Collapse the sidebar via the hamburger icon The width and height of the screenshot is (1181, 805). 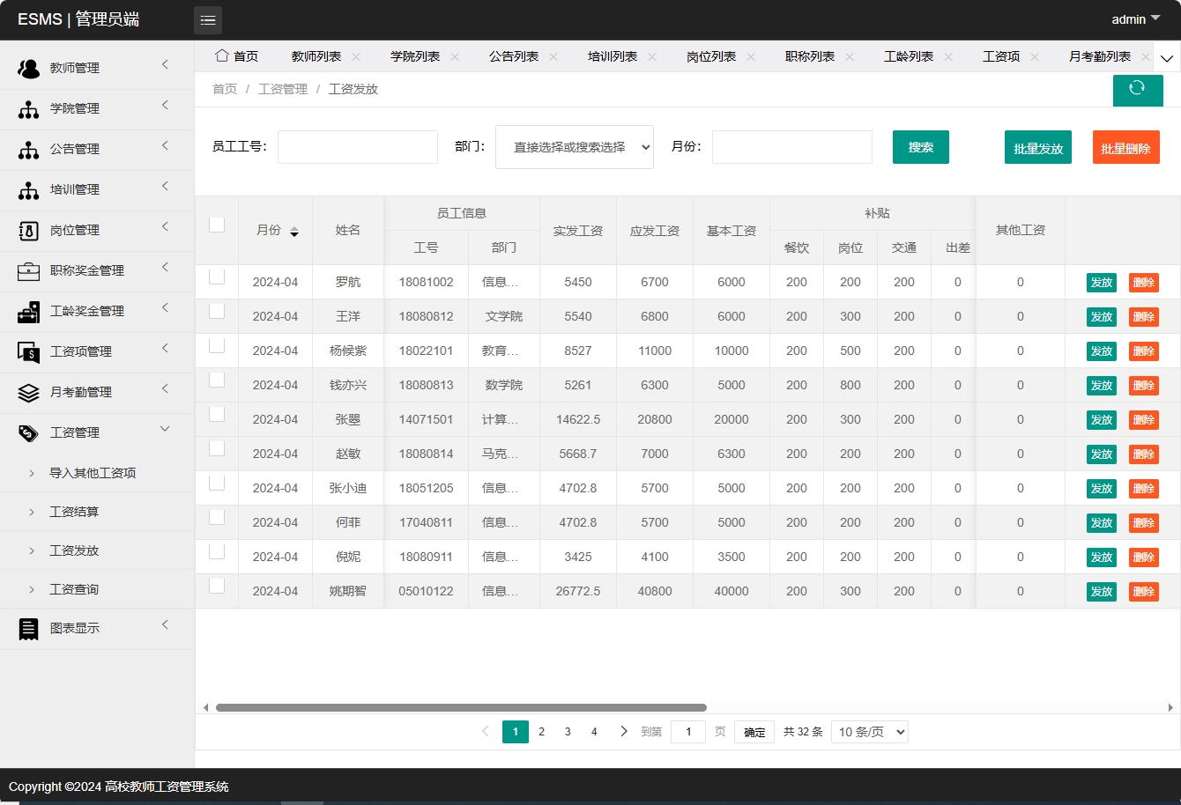(x=208, y=19)
